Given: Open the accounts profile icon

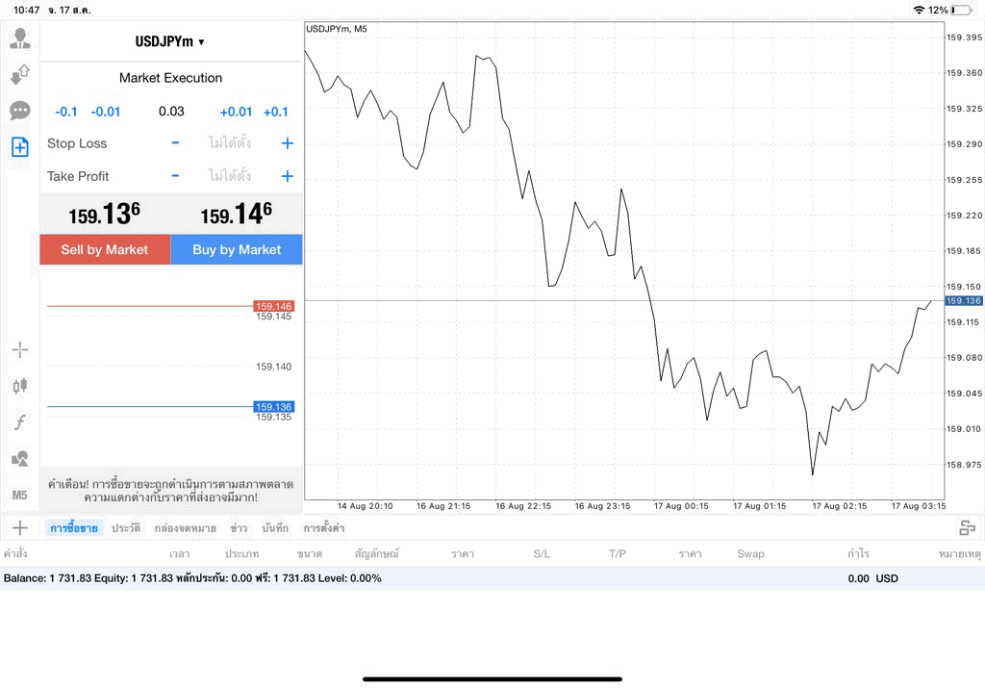Looking at the screenshot, I should [20, 38].
